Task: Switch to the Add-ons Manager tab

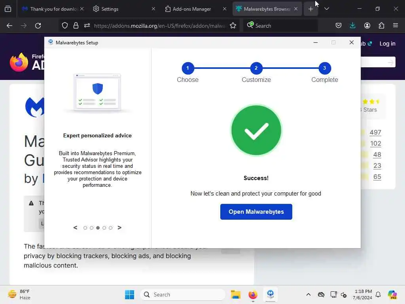Action: (192, 9)
